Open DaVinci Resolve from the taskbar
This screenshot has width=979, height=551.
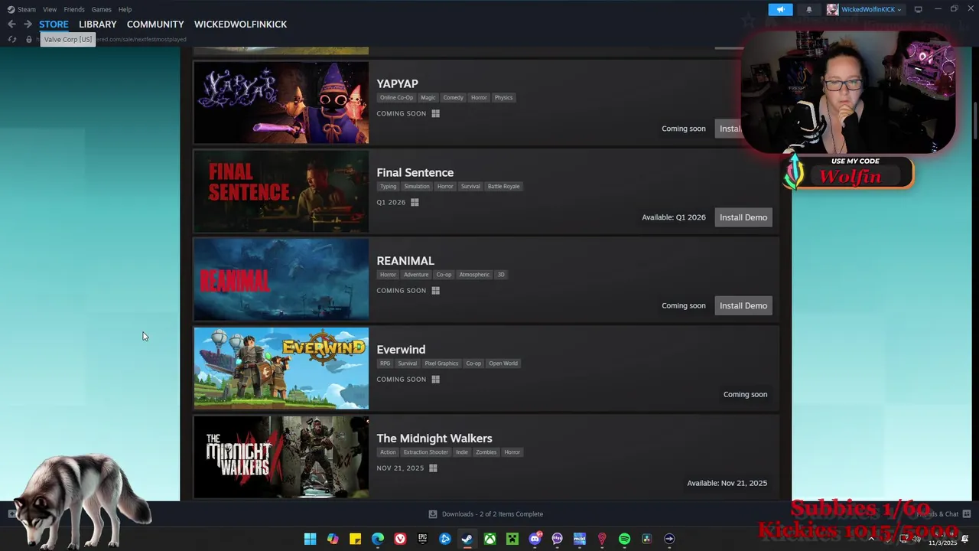coord(647,539)
